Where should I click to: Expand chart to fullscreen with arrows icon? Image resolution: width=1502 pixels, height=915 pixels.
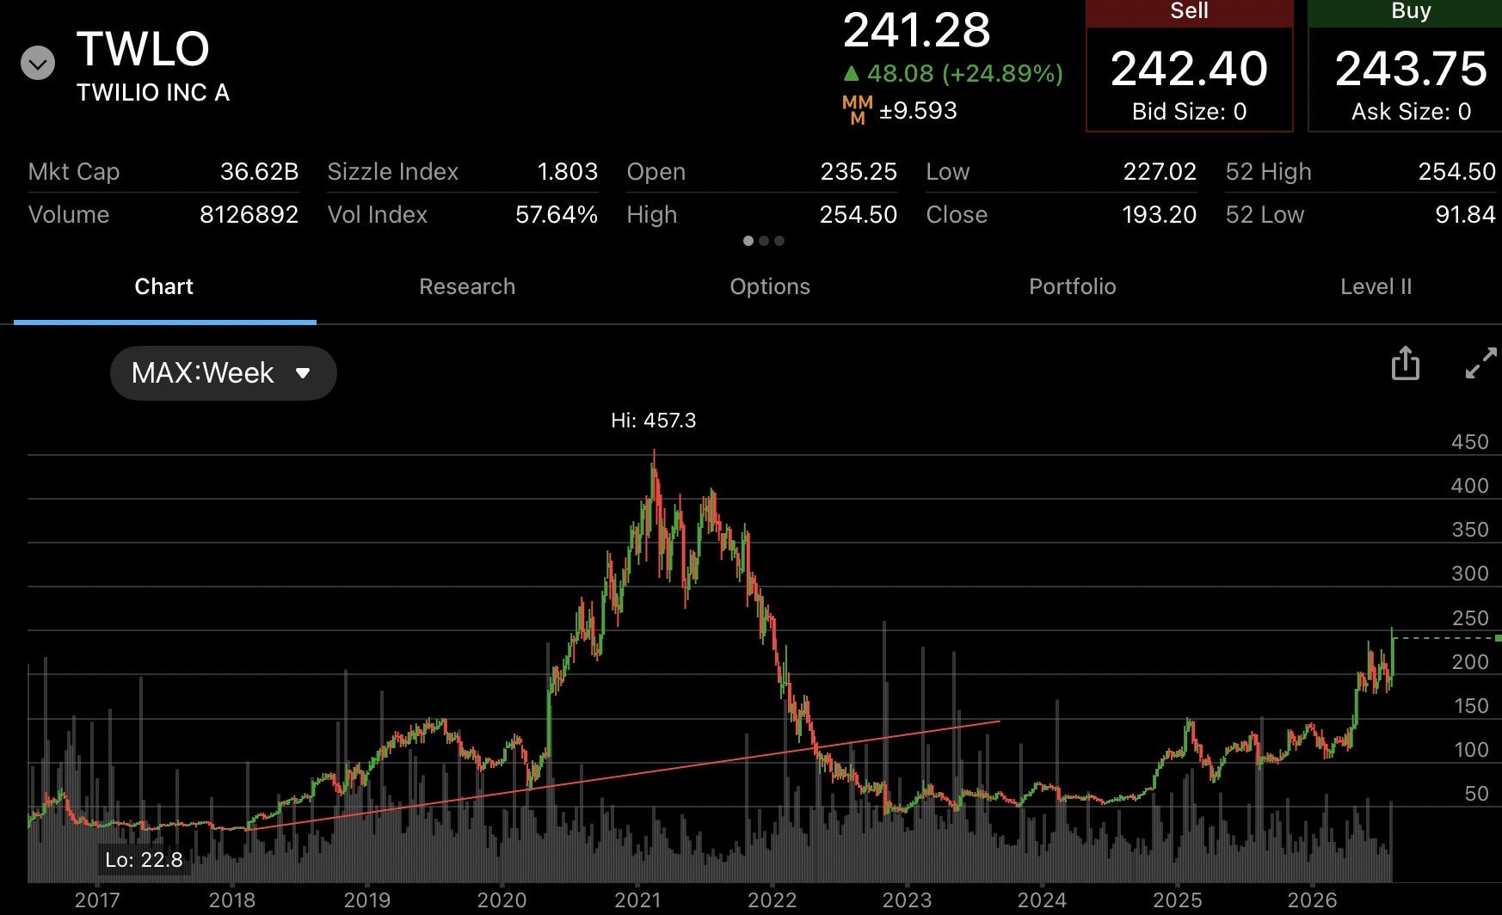[1480, 363]
